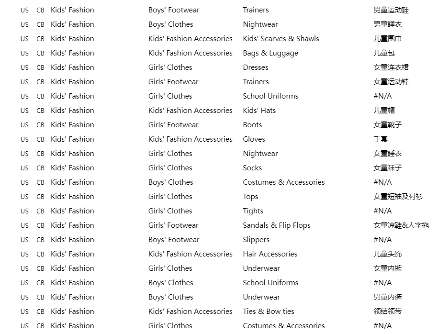This screenshot has width=438, height=334.
Task: Select the Dresses cell
Action: click(x=255, y=67)
